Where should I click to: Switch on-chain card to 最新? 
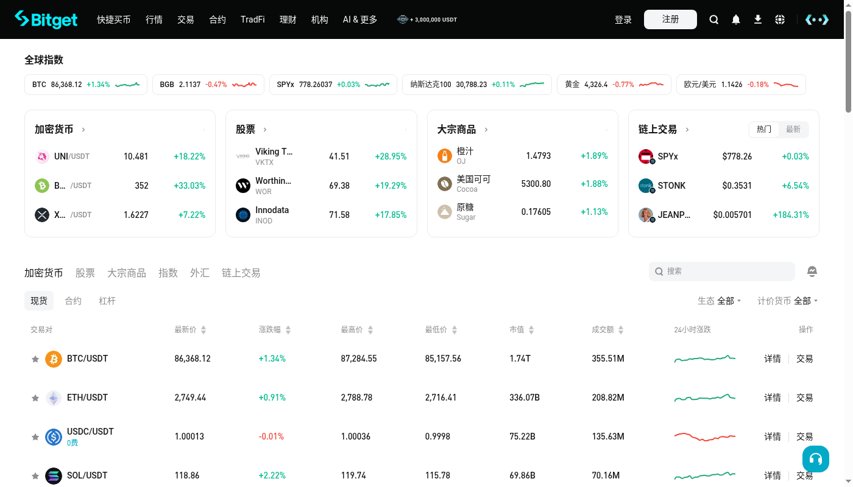point(793,129)
